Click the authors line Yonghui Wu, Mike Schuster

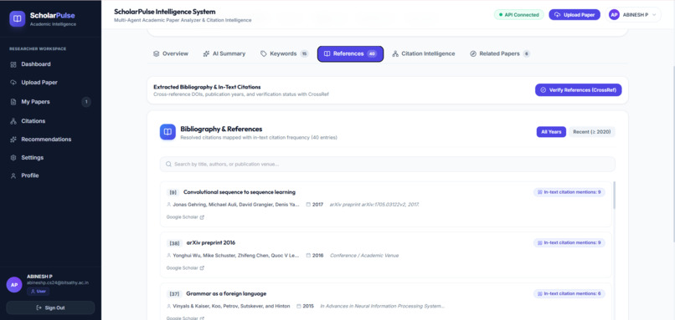pyautogui.click(x=236, y=256)
